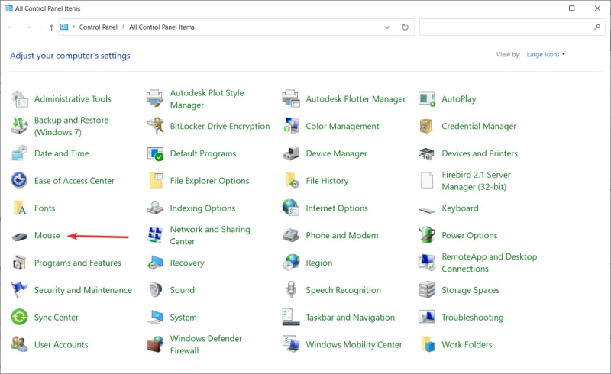Expand the View by Large icons dropdown
Image resolution: width=611 pixels, height=374 pixels.
click(545, 54)
